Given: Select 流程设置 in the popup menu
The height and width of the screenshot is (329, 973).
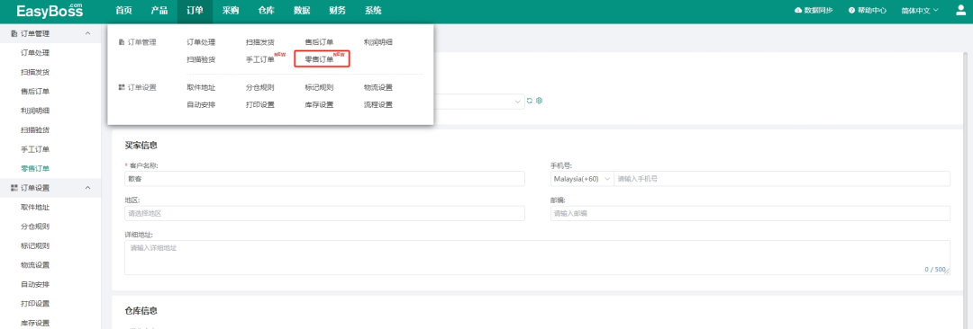Looking at the screenshot, I should click(377, 104).
